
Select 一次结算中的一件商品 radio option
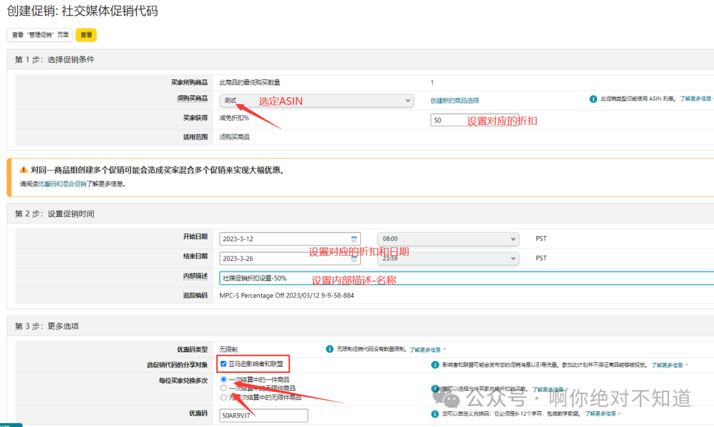223,379
